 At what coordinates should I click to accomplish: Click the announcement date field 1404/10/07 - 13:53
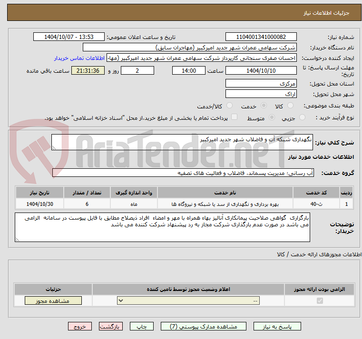click(x=69, y=37)
